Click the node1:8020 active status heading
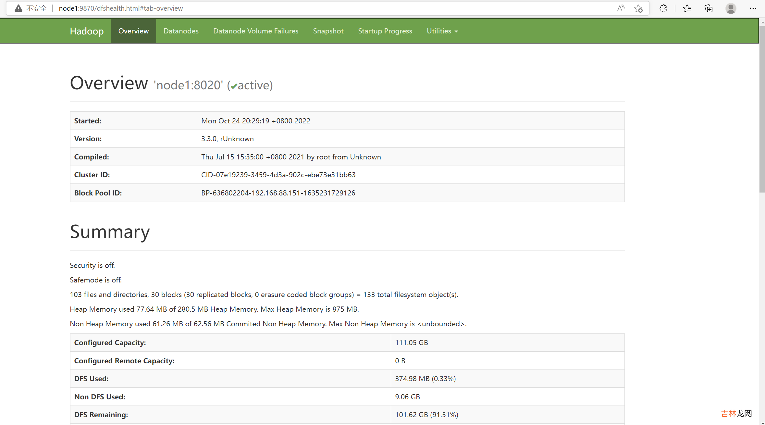The width and height of the screenshot is (765, 425). click(213, 85)
